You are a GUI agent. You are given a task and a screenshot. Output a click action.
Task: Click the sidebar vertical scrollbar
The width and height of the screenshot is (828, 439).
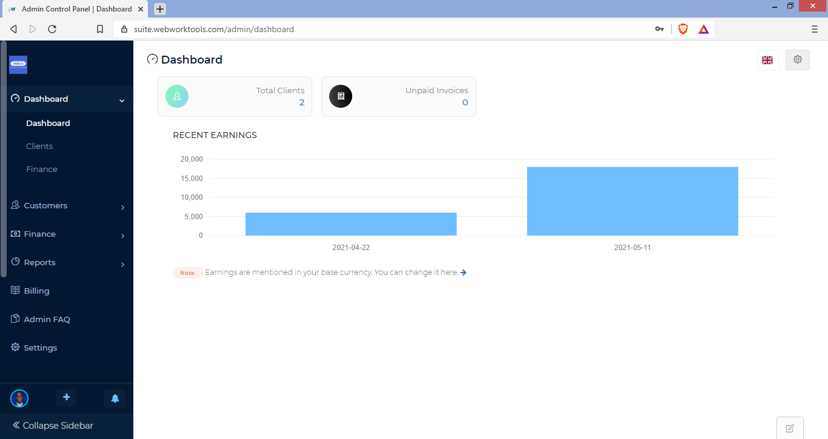4,159
